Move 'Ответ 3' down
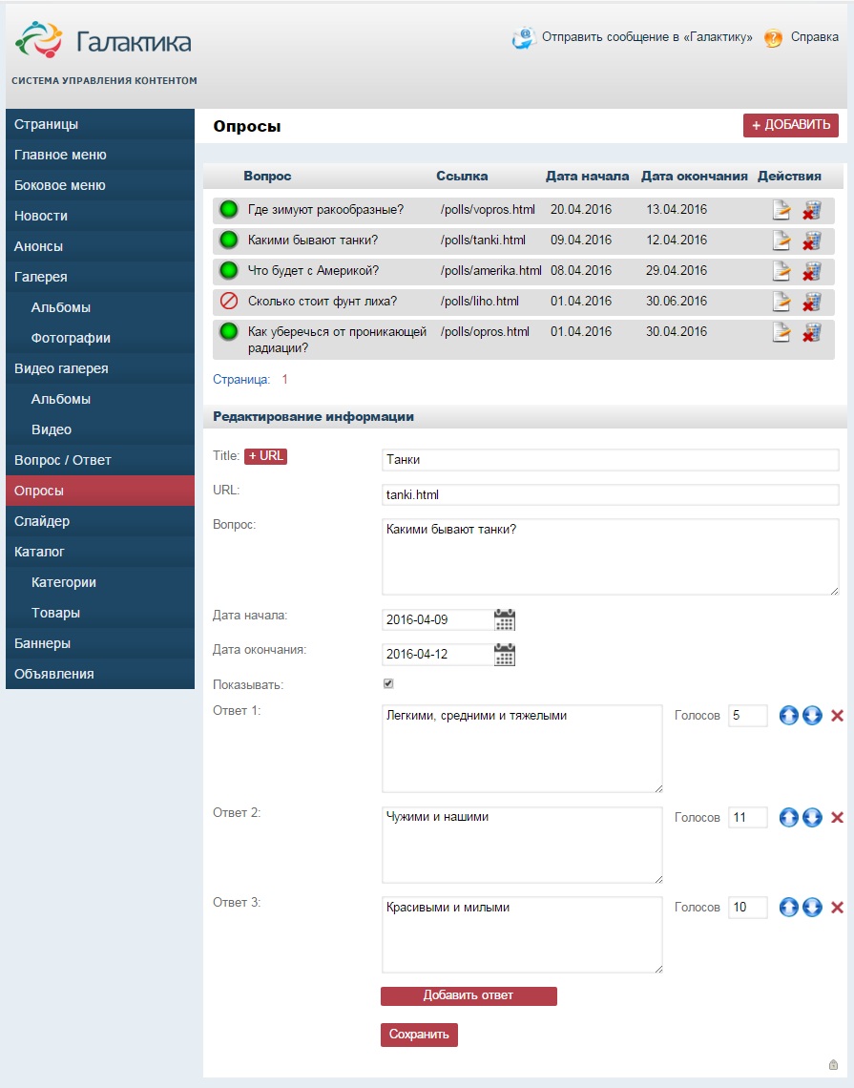This screenshot has width=854, height=1088. pos(812,907)
